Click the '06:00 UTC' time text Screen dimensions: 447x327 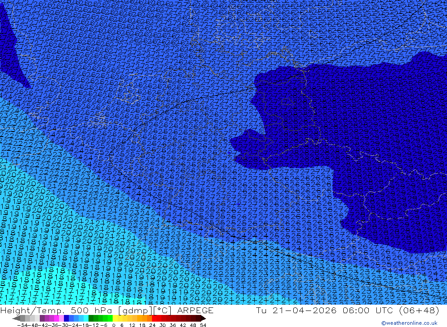[x=368, y=310]
